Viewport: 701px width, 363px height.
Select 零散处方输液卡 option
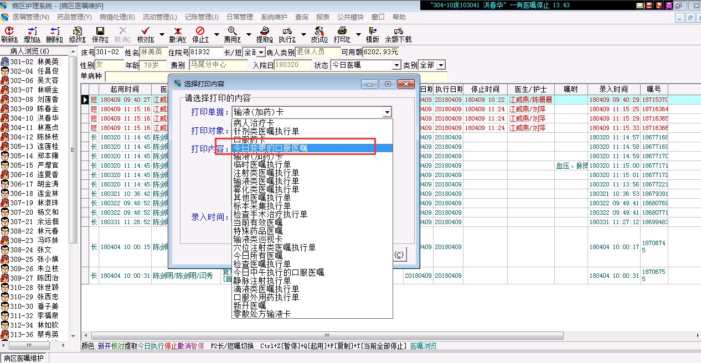pyautogui.click(x=312, y=314)
